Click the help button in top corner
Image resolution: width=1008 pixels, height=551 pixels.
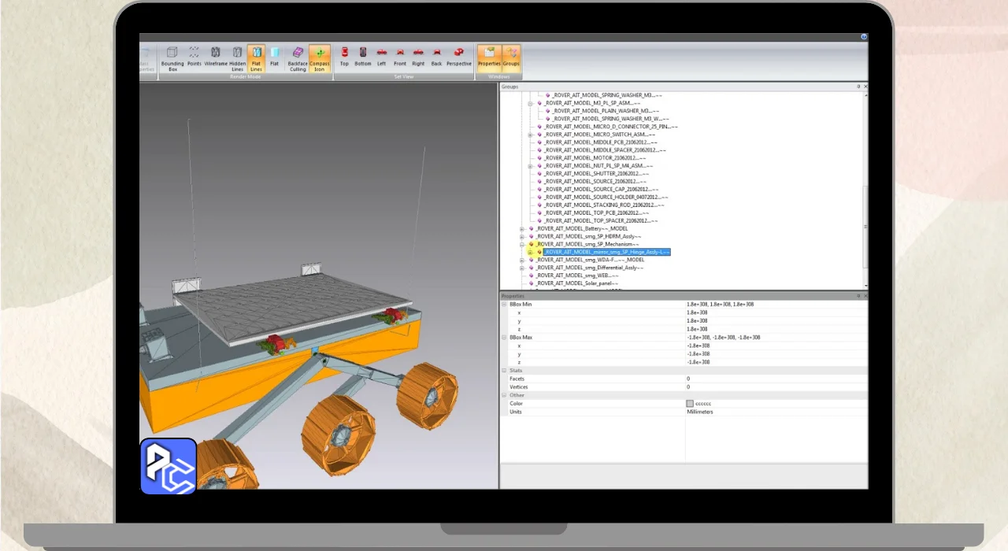click(x=864, y=37)
